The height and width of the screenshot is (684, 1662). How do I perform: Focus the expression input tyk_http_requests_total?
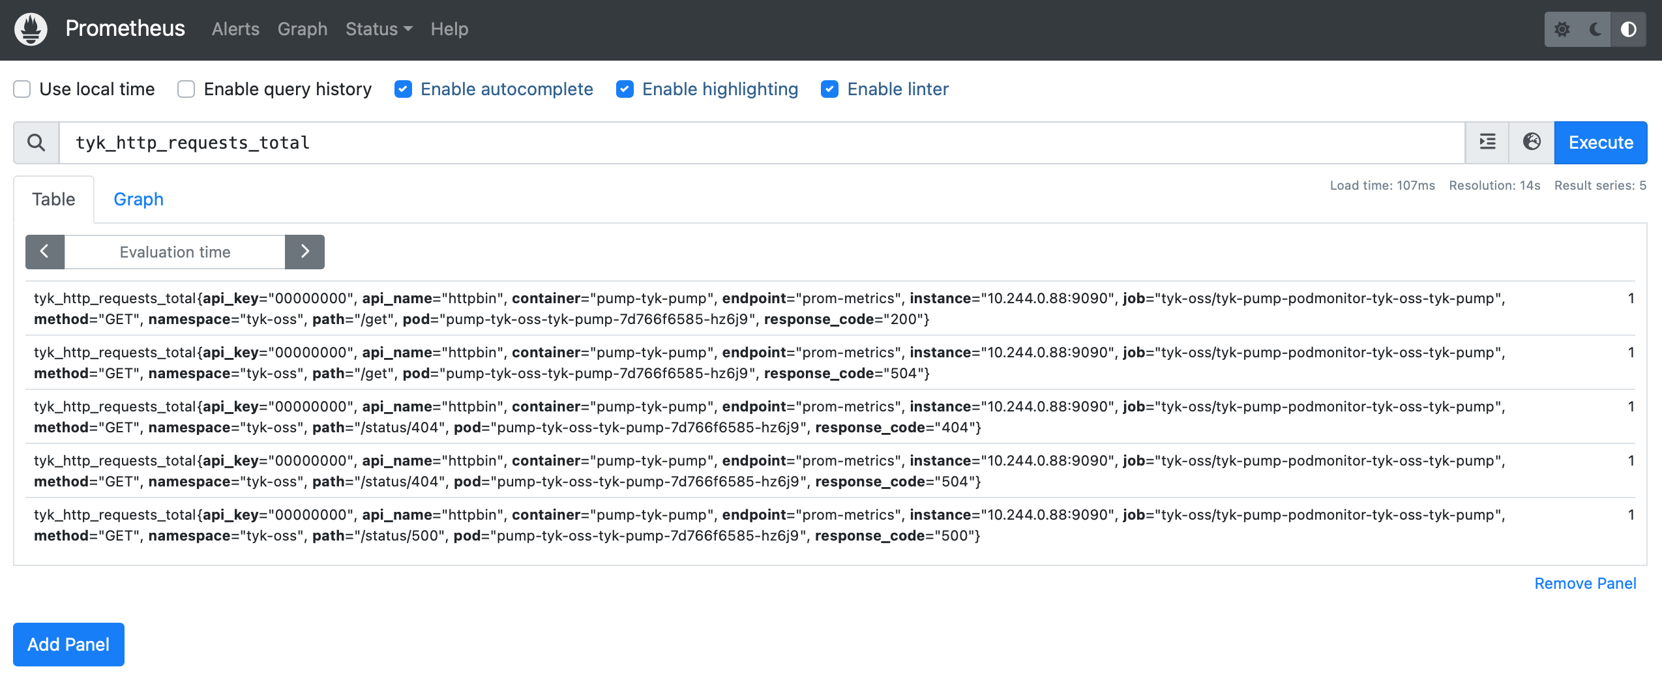762,143
